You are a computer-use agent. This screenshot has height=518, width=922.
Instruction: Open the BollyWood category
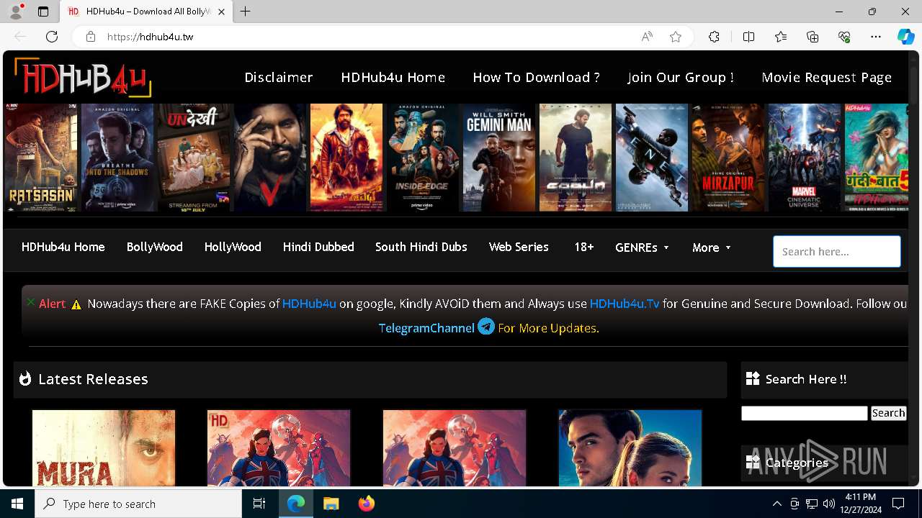click(155, 247)
